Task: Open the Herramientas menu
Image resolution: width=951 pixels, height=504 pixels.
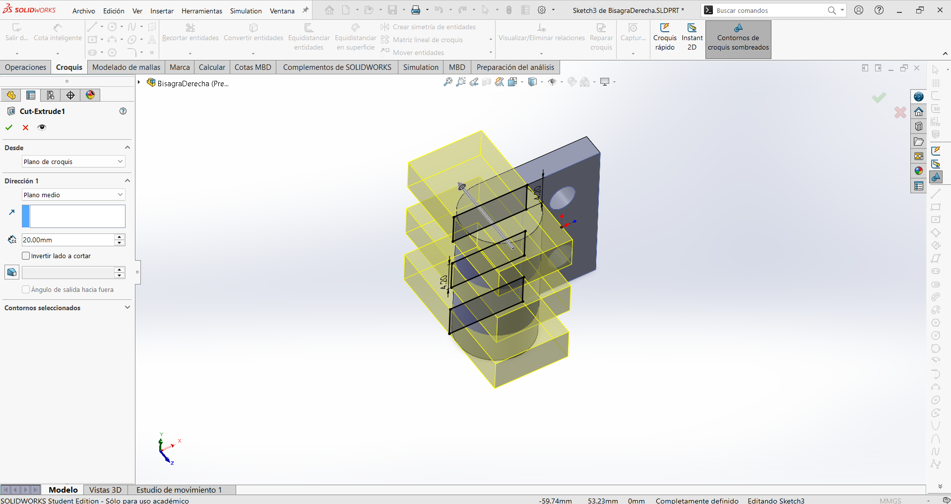Action: 202,11
